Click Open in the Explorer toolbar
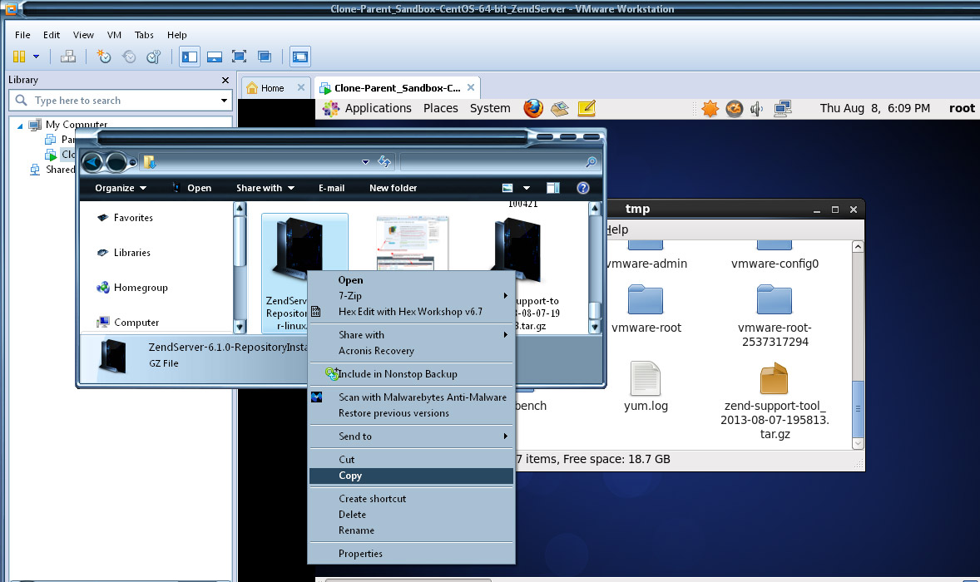 192,188
